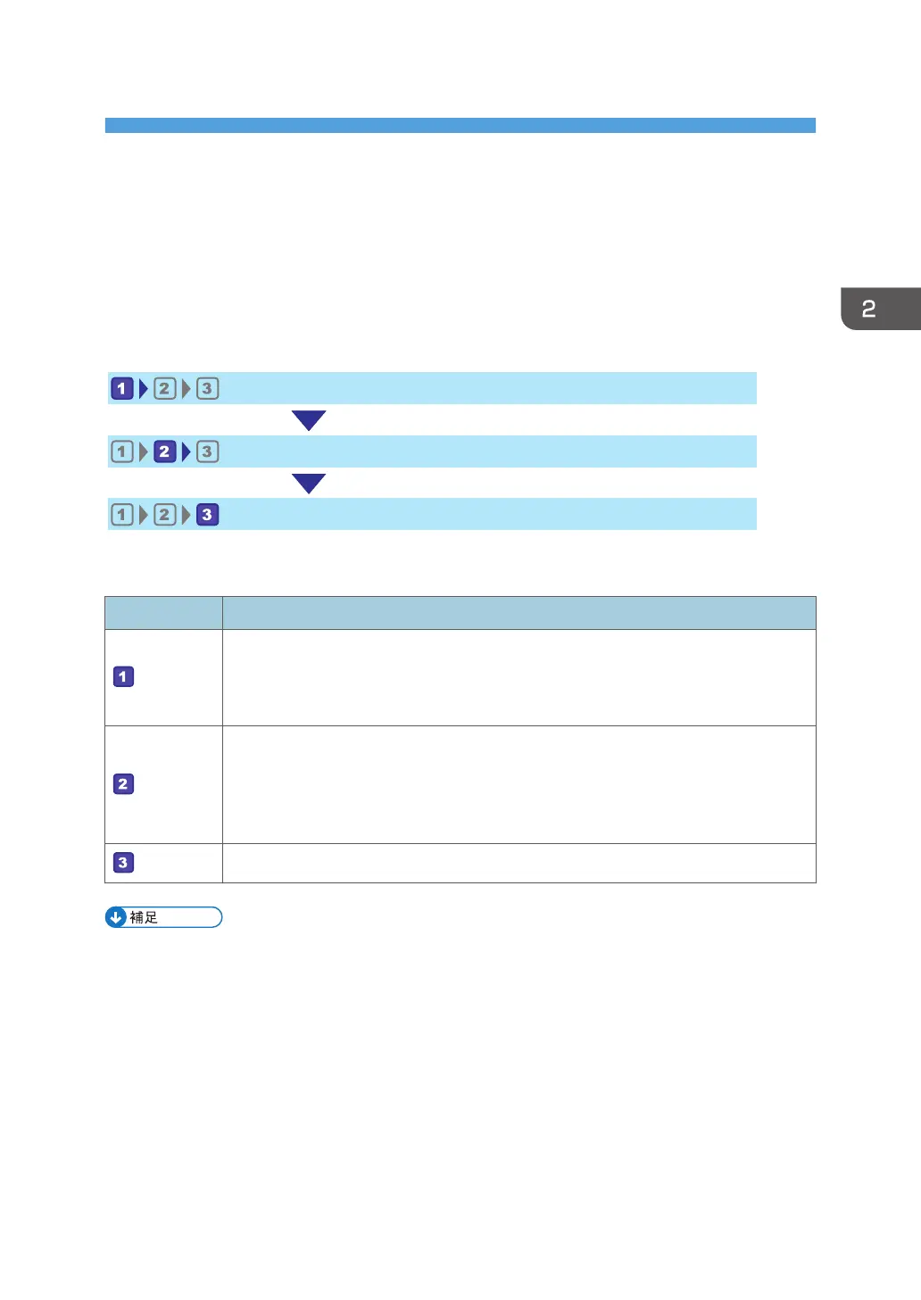The height and width of the screenshot is (1300, 921).
Task: Click outlined step 2 icon in top flow bar
Action: [x=164, y=389]
